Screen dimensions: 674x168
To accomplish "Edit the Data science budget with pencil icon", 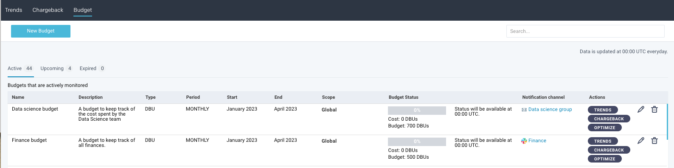I will click(x=641, y=109).
